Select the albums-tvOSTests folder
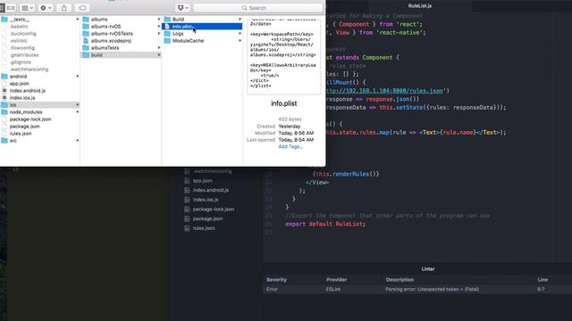The width and height of the screenshot is (572, 321). coord(112,34)
